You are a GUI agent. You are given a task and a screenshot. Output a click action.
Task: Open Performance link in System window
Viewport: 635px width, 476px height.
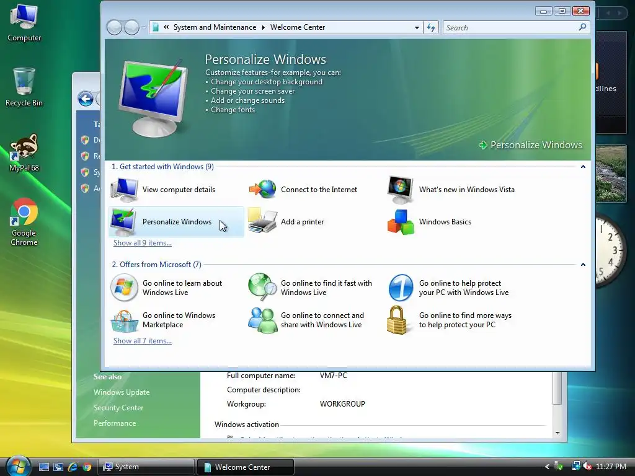[x=115, y=423]
